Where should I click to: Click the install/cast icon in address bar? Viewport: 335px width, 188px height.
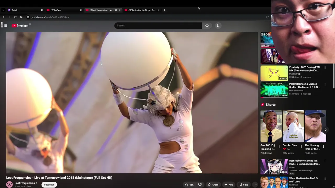click(x=268, y=17)
